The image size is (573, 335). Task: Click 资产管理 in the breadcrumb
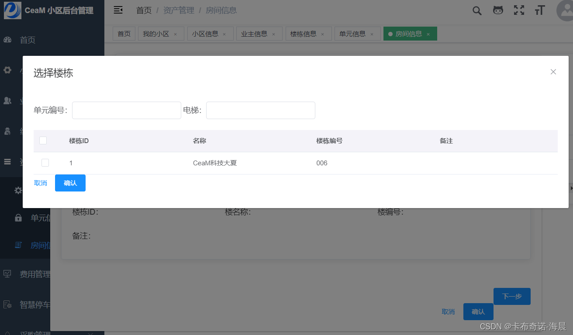[179, 10]
